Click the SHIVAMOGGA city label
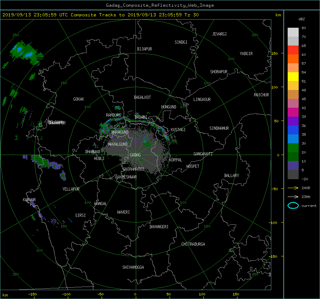This screenshot has width=320, height=299. (133, 267)
